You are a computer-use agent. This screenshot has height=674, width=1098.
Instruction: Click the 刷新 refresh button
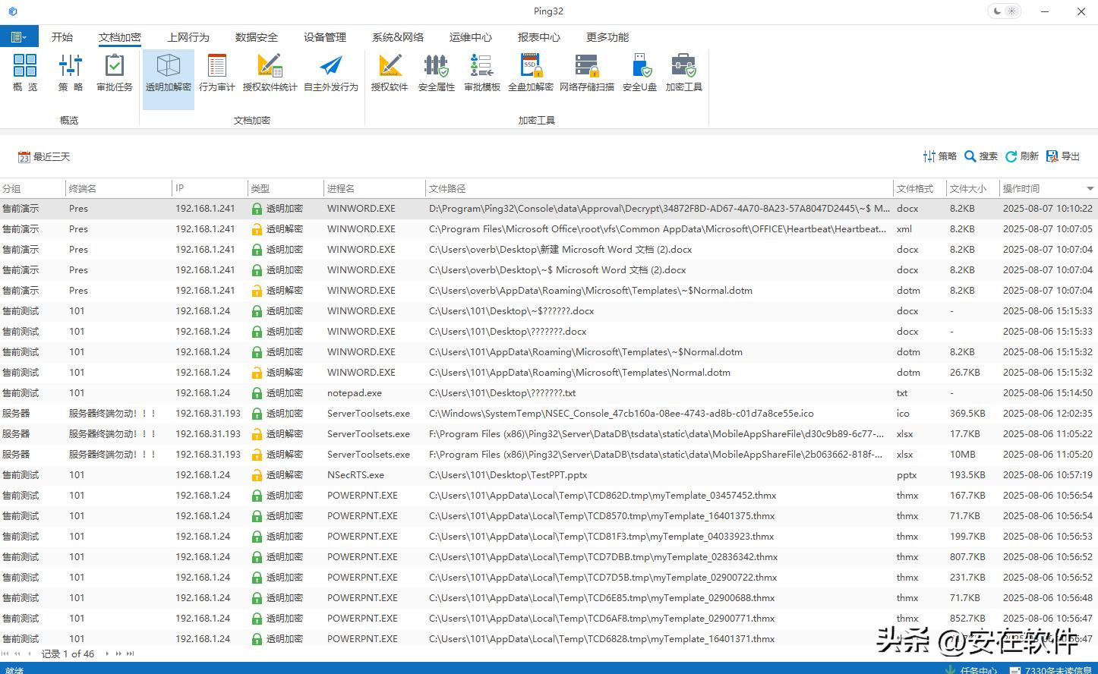1021,156
